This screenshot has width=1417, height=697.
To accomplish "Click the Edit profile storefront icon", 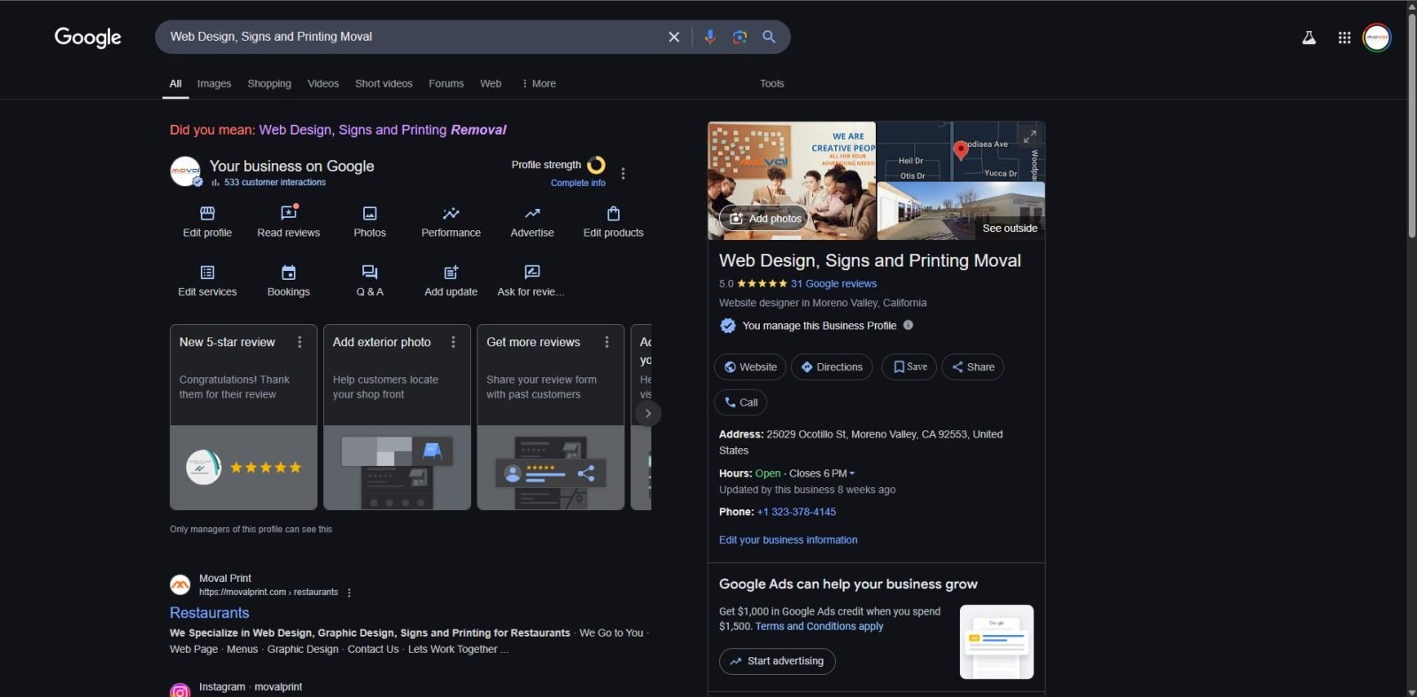I will point(207,213).
